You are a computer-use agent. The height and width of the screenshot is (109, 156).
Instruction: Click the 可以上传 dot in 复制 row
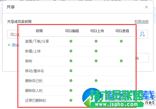pos(96,61)
